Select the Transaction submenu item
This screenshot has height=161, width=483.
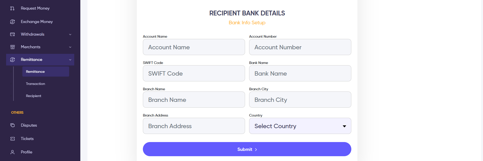click(35, 84)
